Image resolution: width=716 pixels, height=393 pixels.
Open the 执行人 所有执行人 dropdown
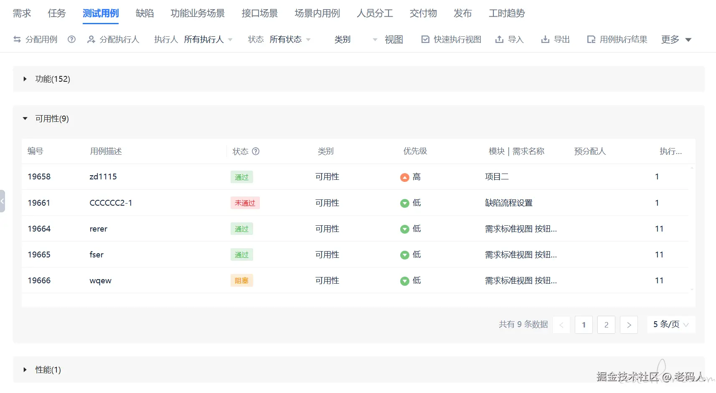208,40
